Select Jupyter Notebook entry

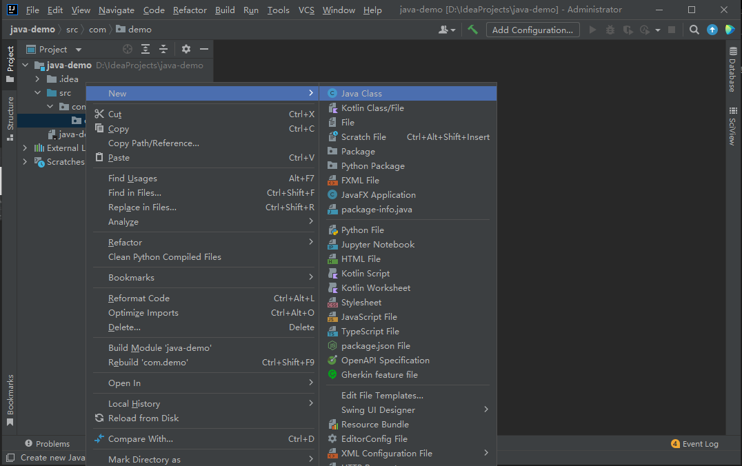click(408, 245)
